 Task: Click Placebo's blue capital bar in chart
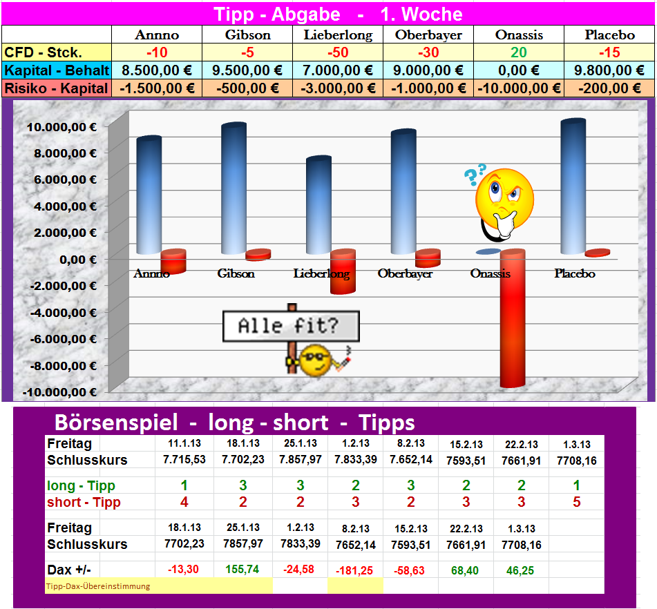click(573, 186)
